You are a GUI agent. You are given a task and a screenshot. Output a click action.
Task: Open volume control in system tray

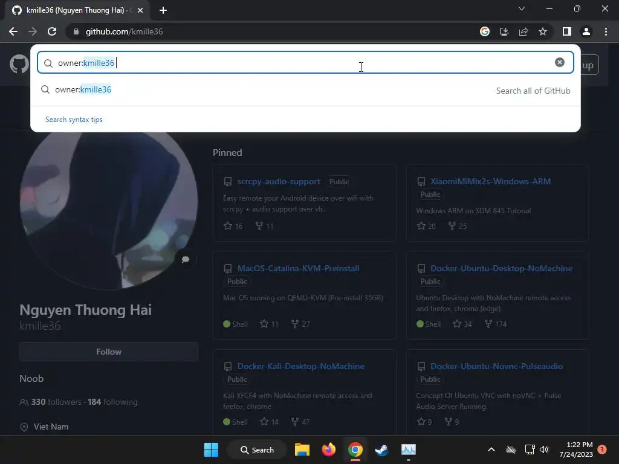[544, 449]
